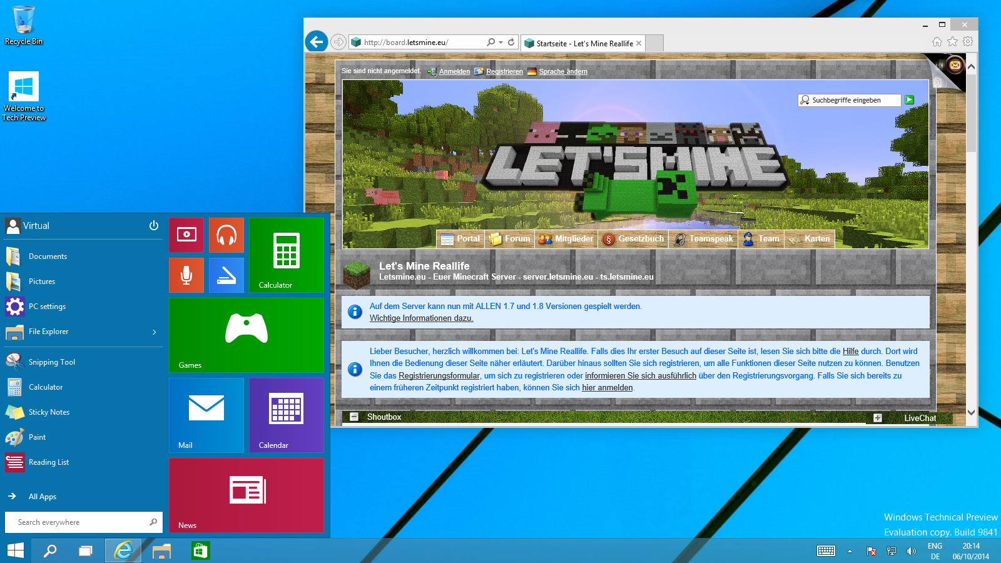Show hidden system tray icons
Screen dimensions: 1001x563
850,551
